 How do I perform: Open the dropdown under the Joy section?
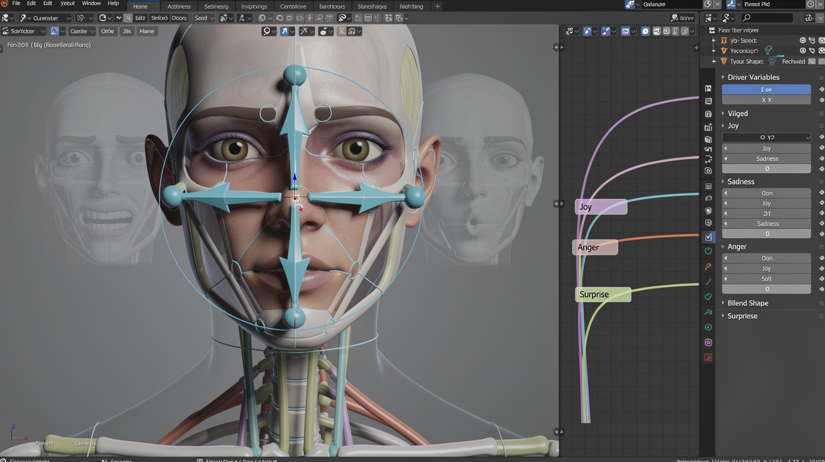[x=766, y=137]
